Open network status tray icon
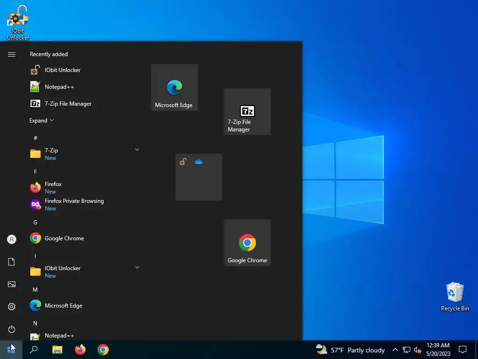The width and height of the screenshot is (478, 359). coord(407,350)
